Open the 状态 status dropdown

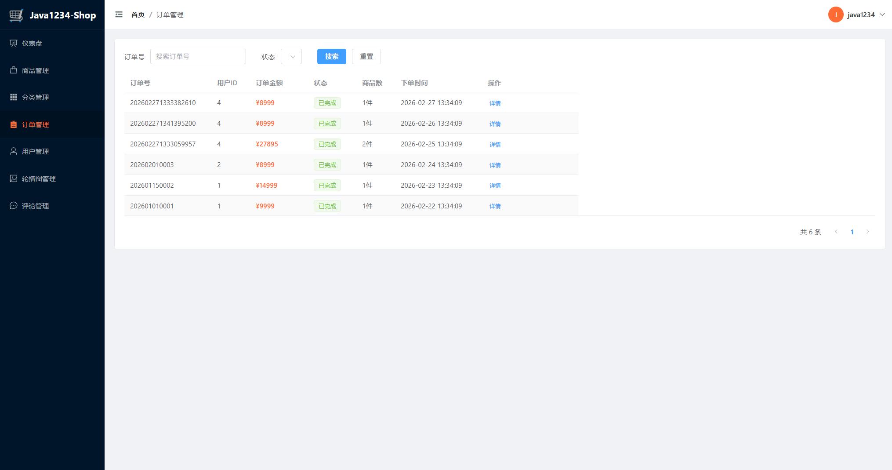(x=291, y=57)
